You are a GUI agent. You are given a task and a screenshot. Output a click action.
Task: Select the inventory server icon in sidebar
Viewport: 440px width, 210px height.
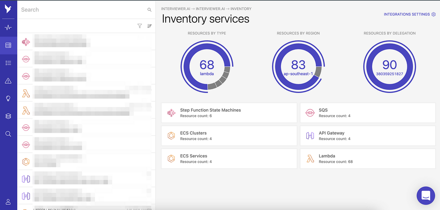pyautogui.click(x=8, y=45)
